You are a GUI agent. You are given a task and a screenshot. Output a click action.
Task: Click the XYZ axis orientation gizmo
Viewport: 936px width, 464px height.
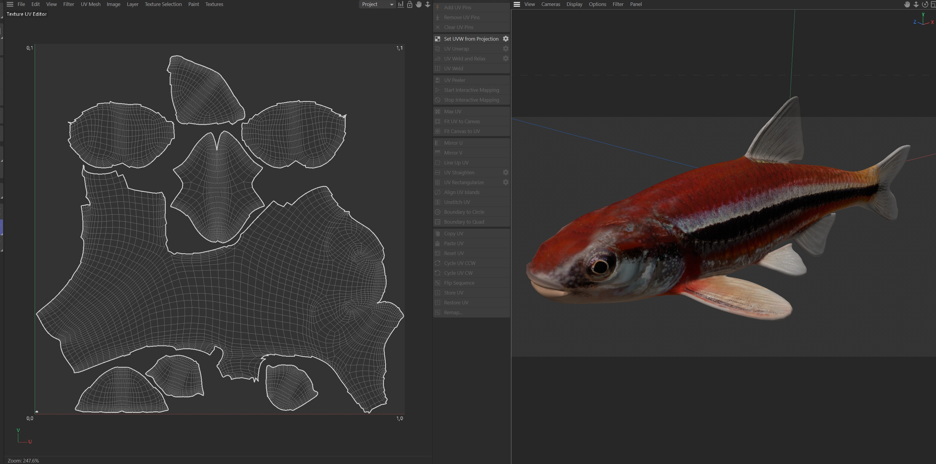923,21
